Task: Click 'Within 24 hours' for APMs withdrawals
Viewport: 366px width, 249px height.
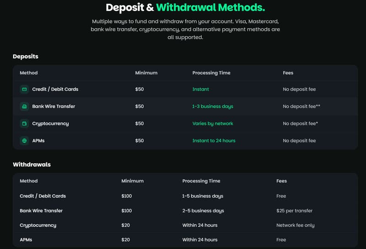Action: pos(200,240)
